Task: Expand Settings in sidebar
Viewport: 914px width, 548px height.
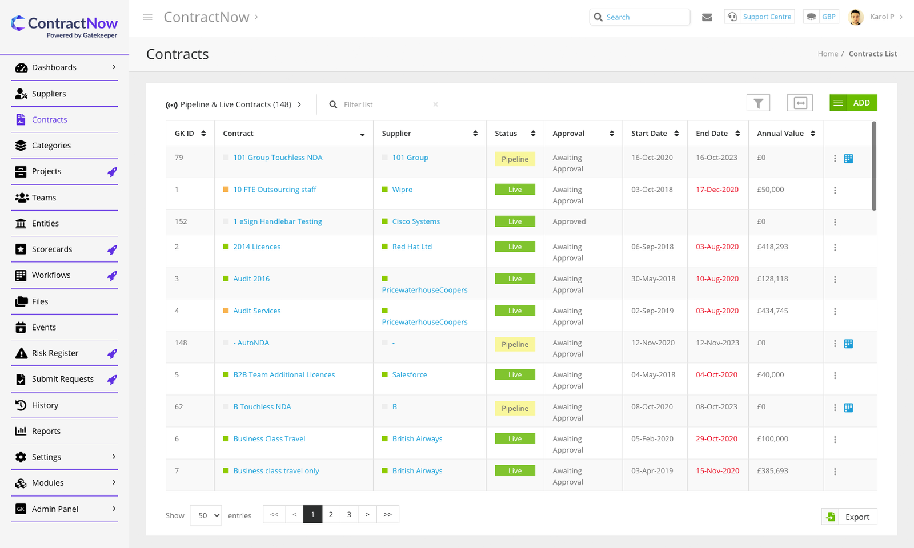Action: click(65, 457)
